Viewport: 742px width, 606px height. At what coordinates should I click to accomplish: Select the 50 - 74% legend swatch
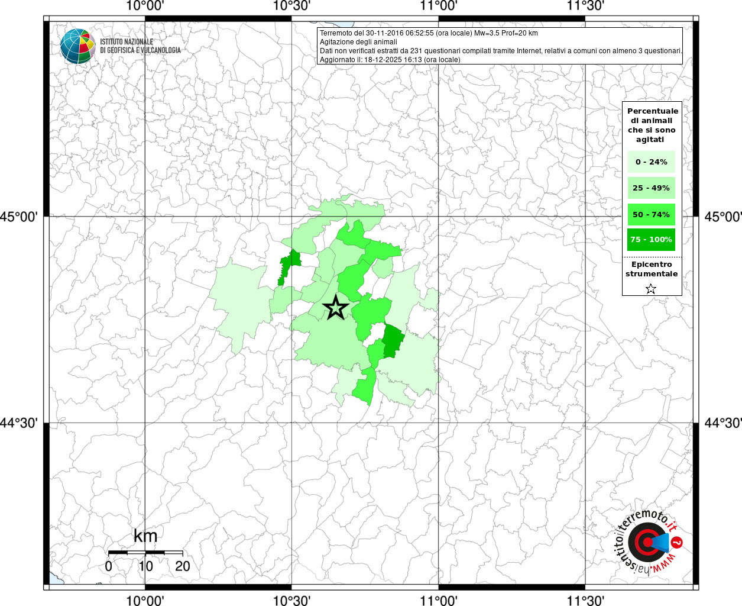[x=652, y=214]
